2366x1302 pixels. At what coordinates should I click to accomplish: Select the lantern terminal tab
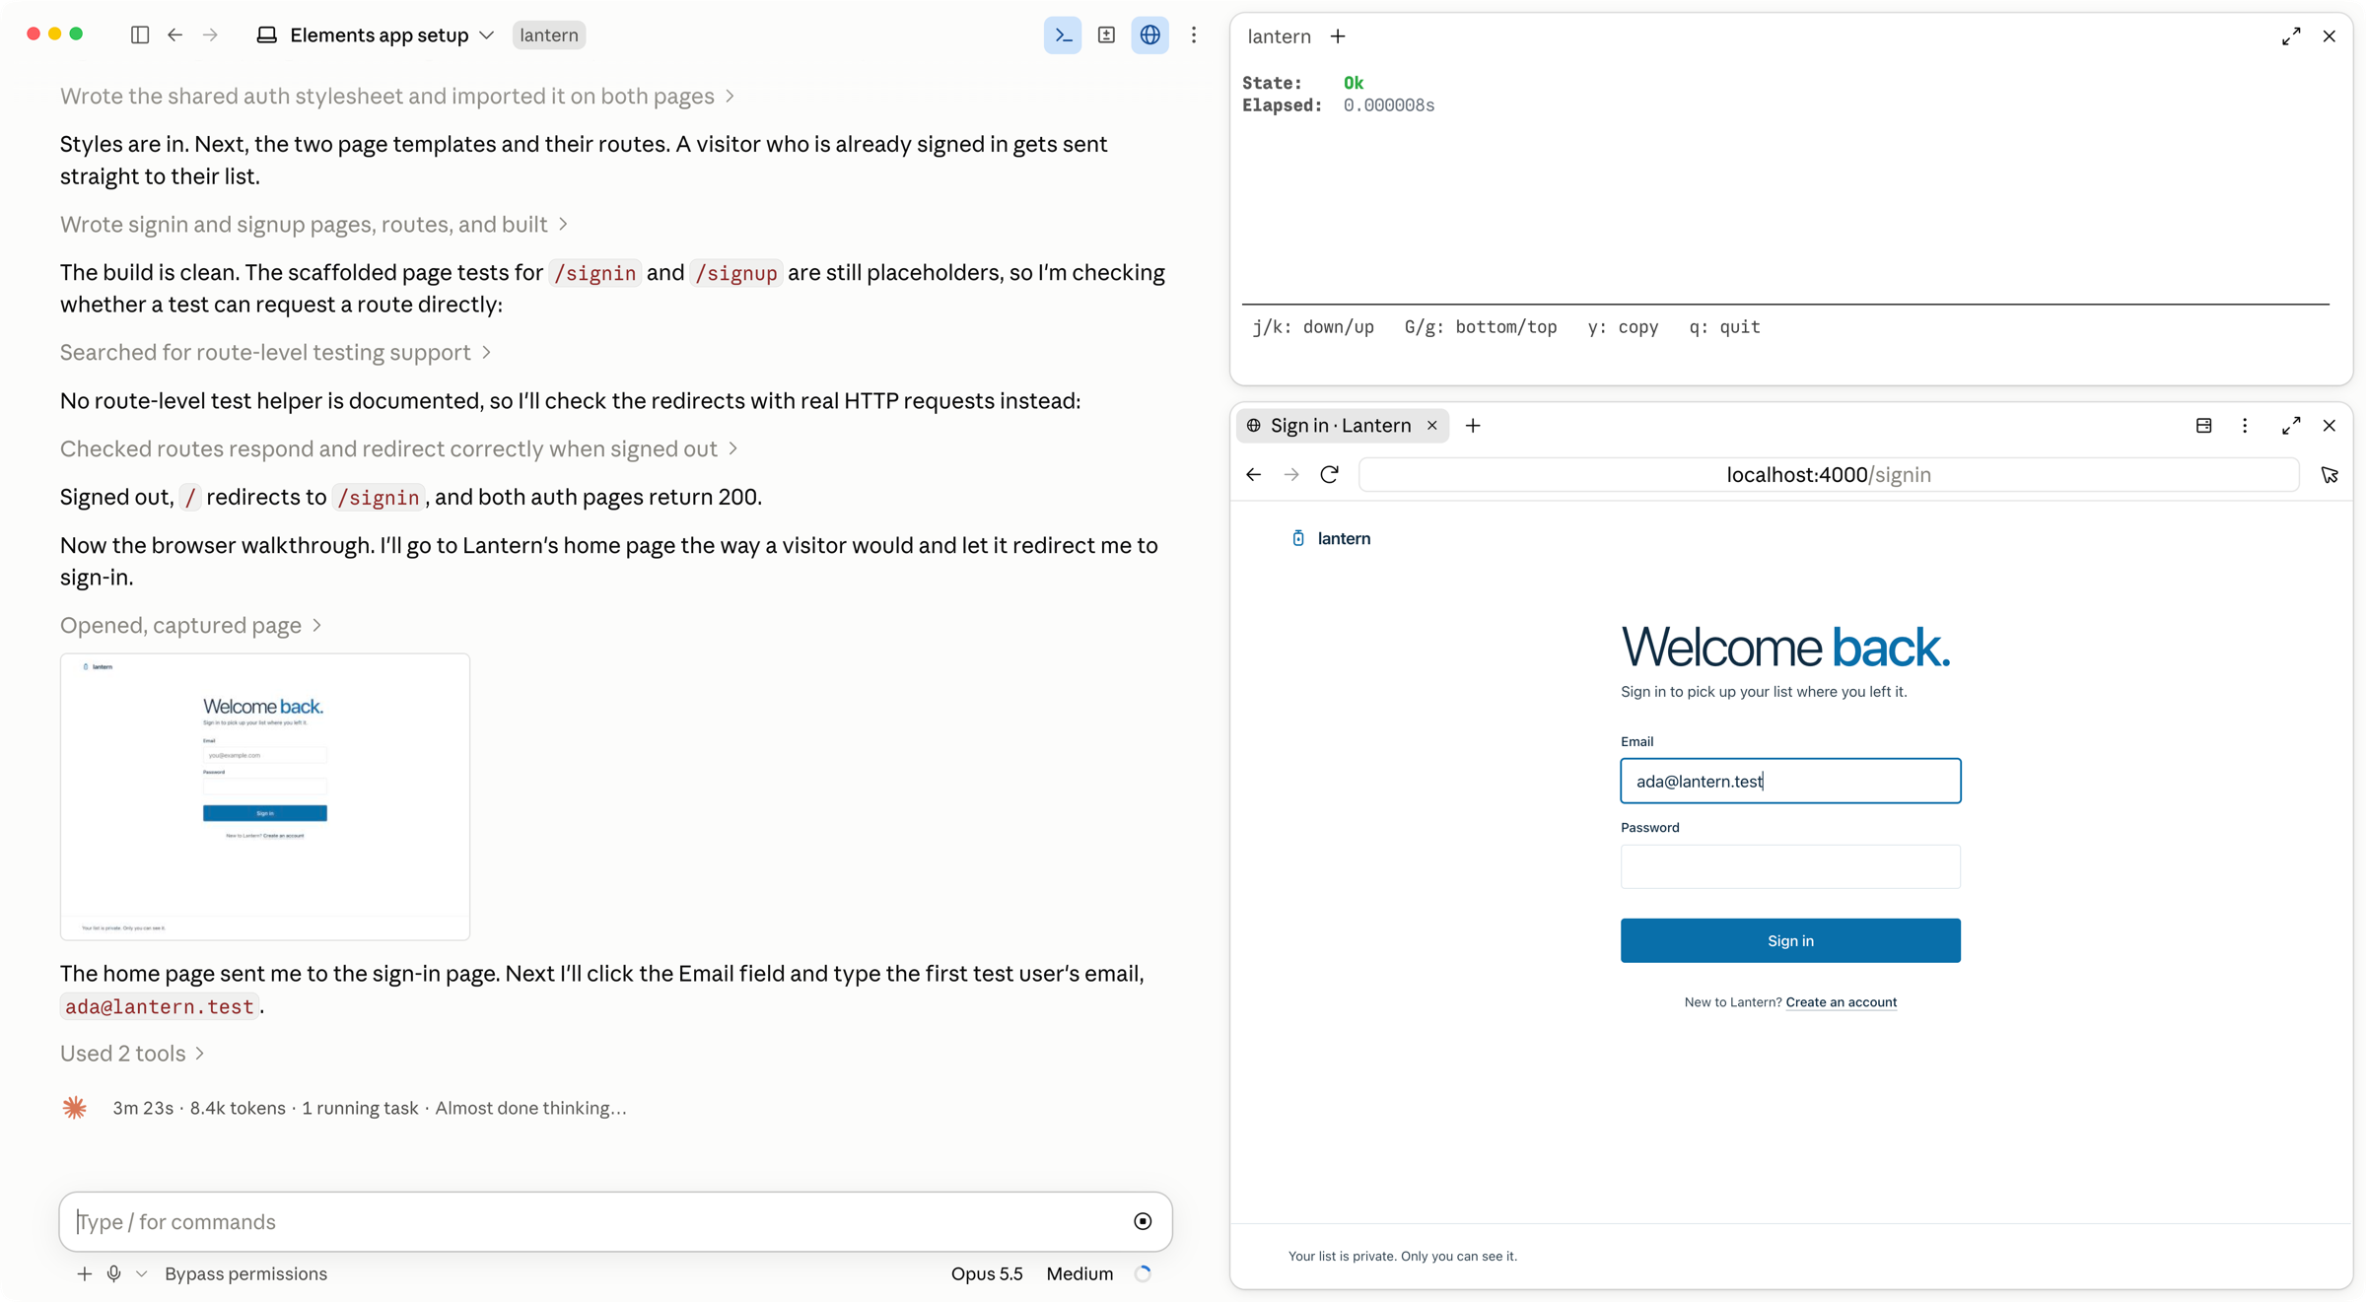tap(1279, 36)
